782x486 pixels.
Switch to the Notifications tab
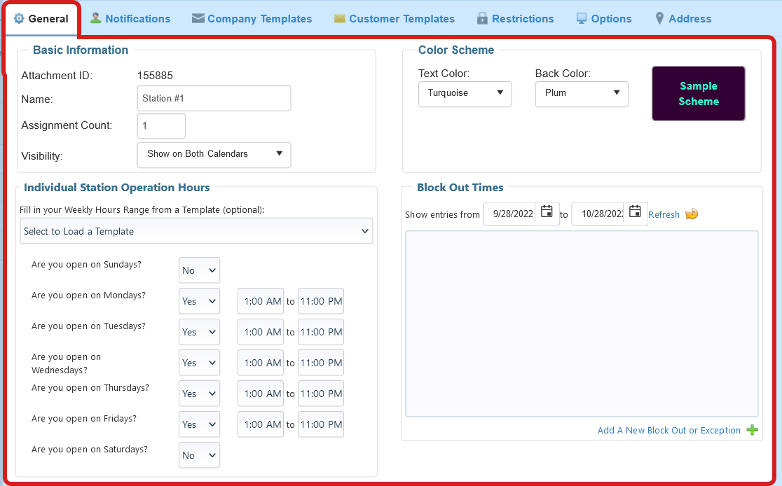[130, 19]
